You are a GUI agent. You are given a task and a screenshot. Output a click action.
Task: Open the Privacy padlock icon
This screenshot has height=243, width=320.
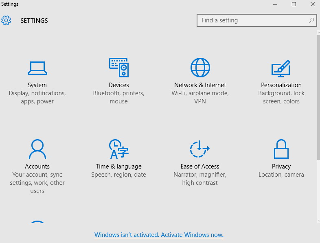[x=281, y=149]
